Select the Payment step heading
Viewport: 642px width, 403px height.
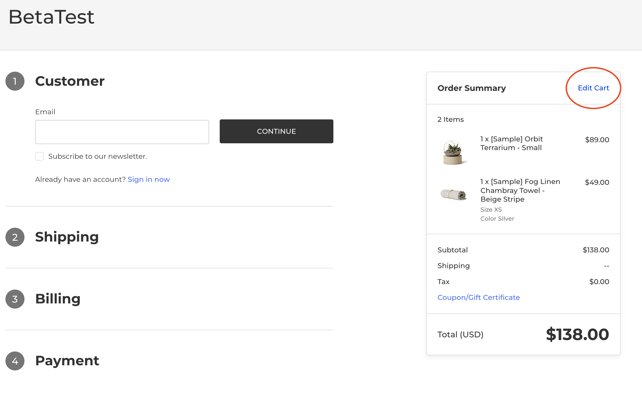pos(67,361)
